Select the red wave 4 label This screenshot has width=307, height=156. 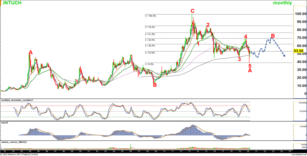pos(246,37)
